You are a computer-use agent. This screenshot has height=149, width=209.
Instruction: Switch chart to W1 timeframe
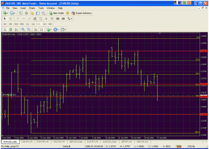point(45,24)
